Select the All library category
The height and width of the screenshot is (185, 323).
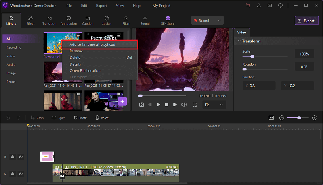(x=21, y=39)
